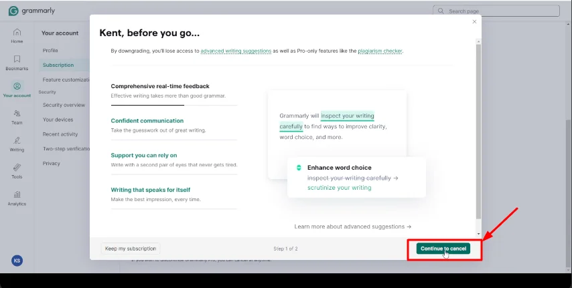Open the Writing sidebar section
The image size is (572, 288).
[17, 144]
